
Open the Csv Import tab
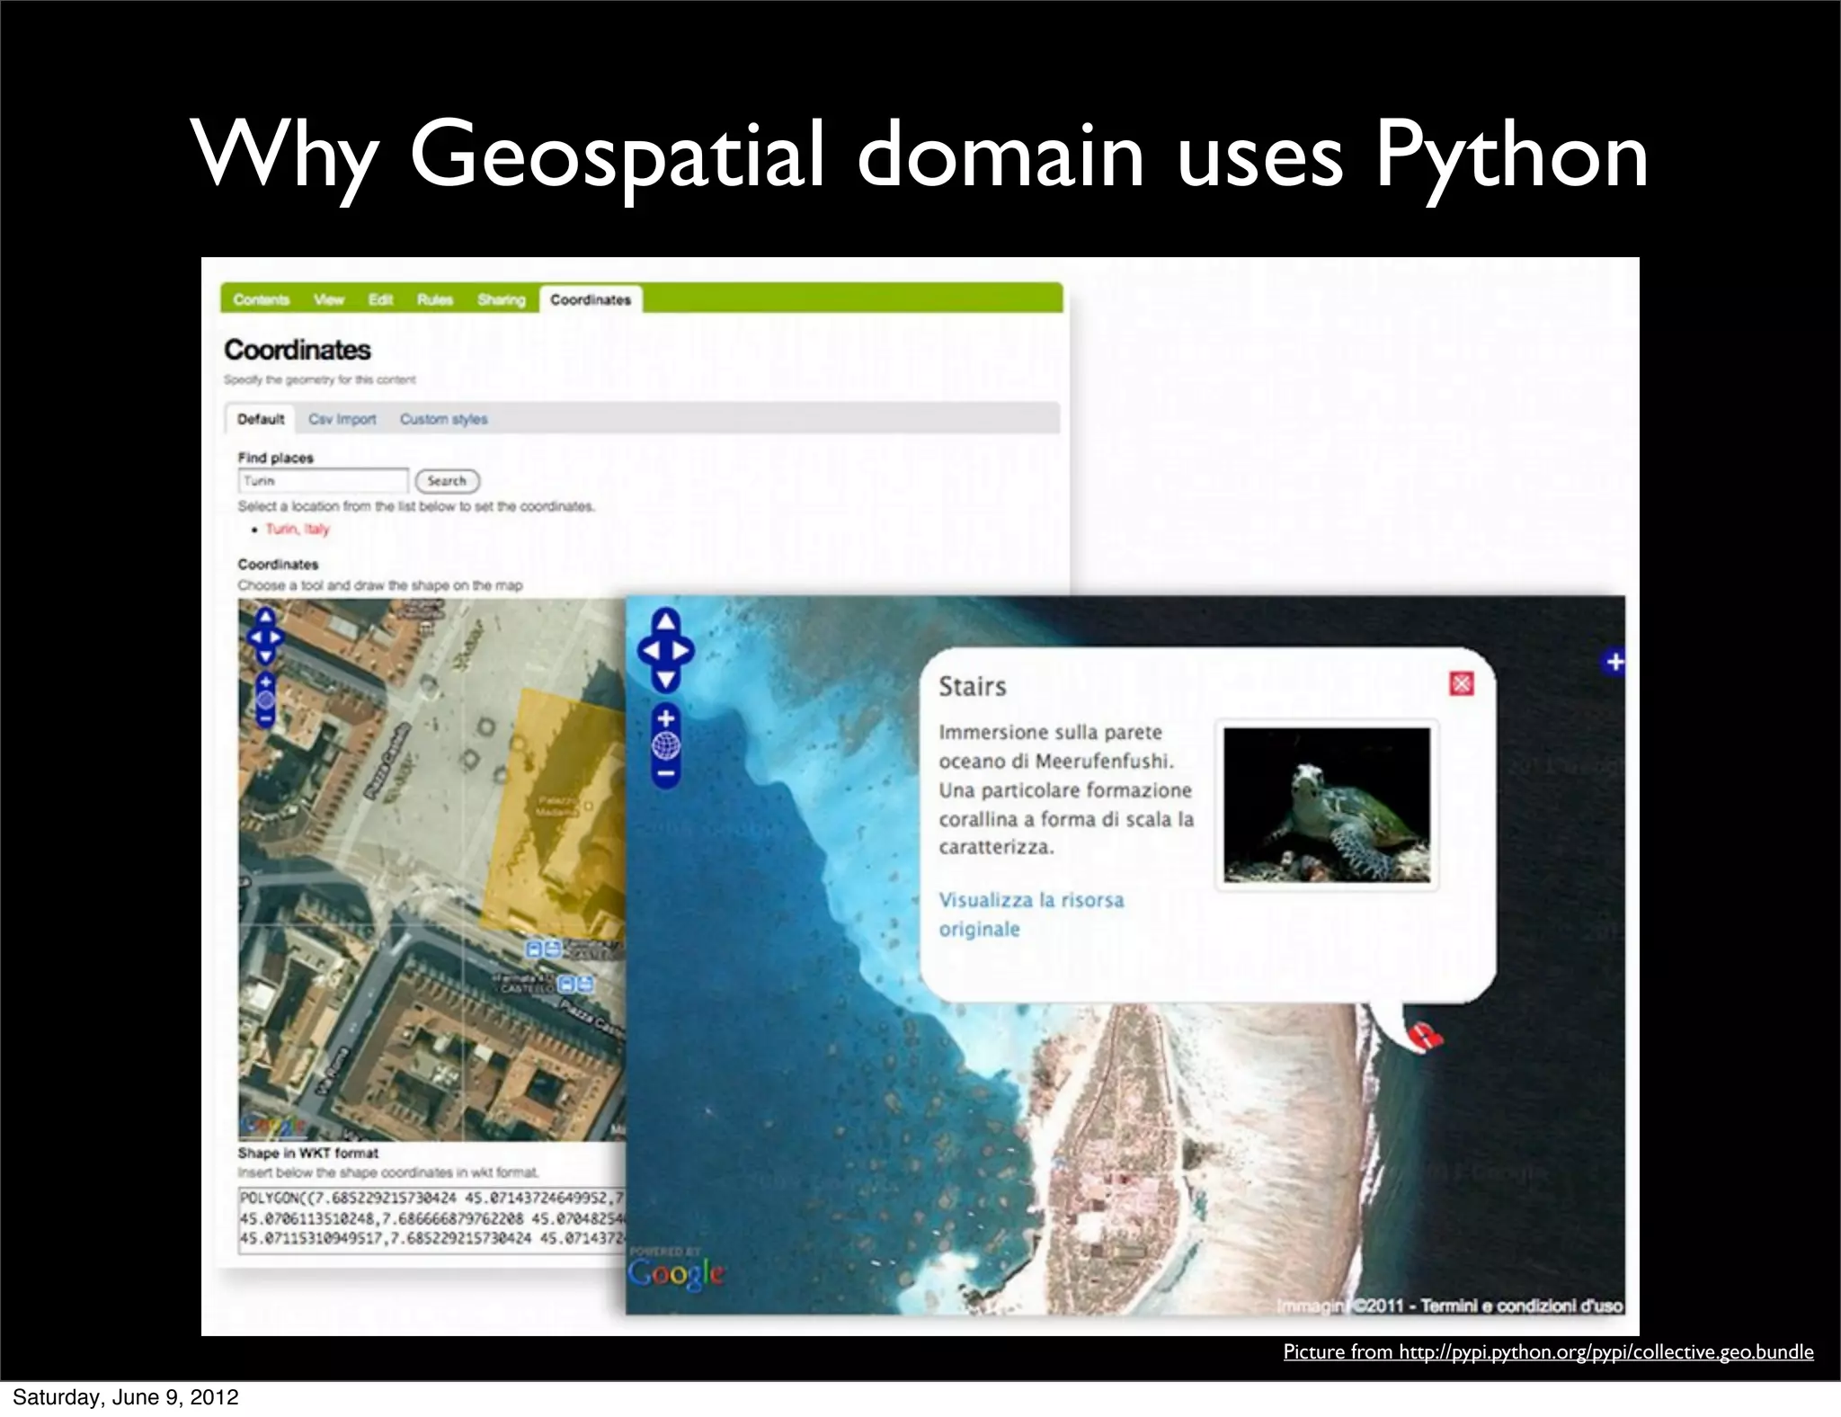pos(342,419)
